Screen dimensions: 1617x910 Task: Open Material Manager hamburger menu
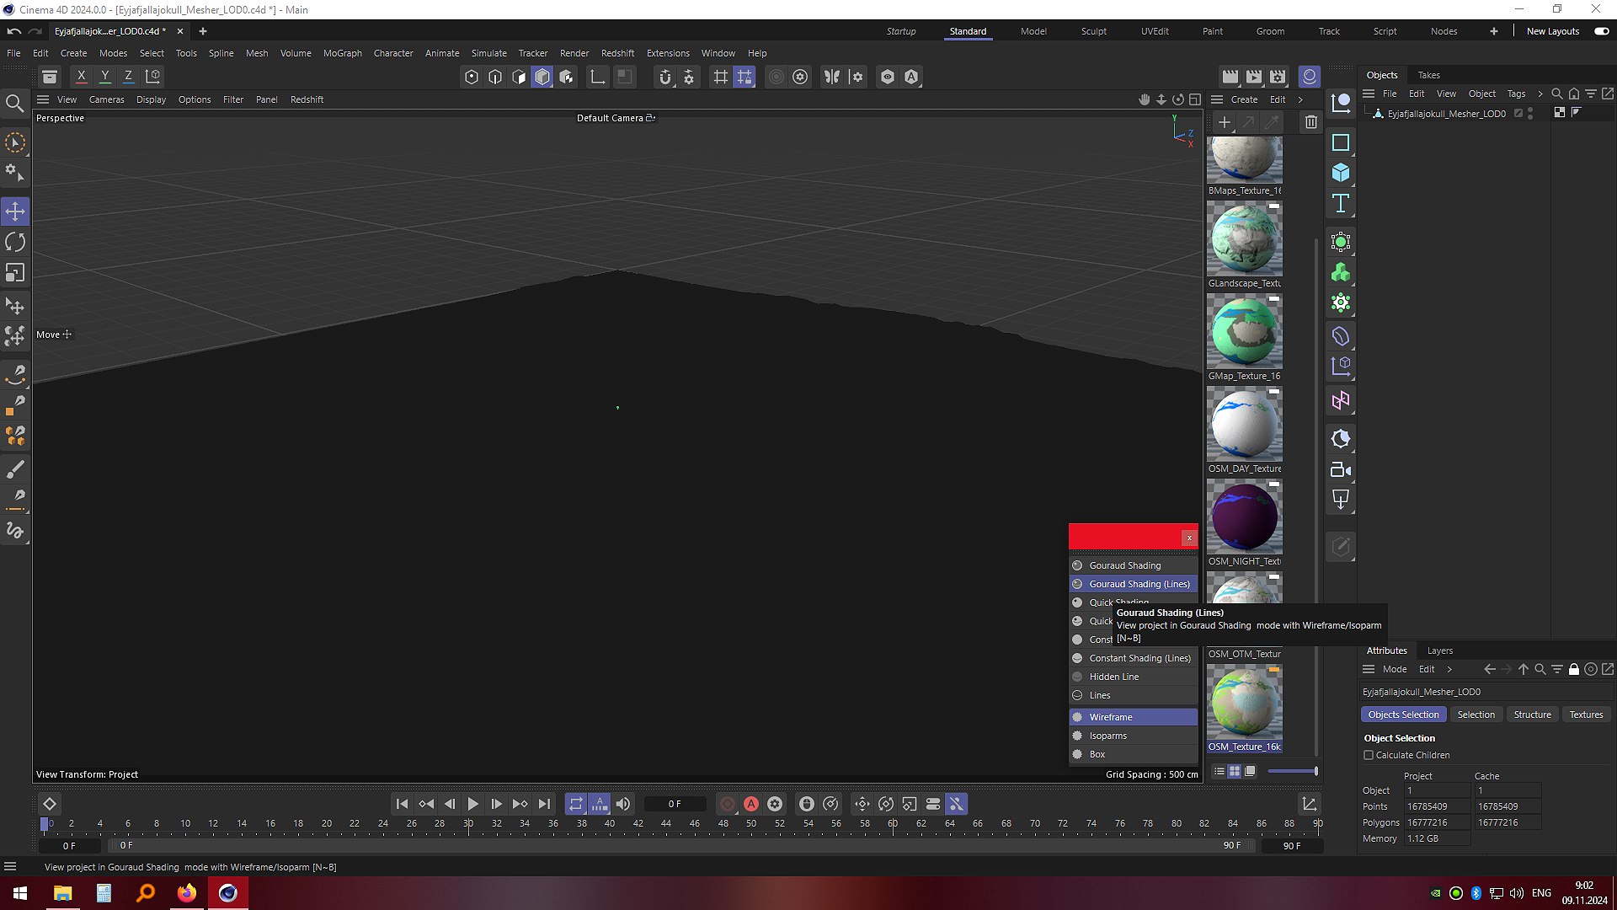(x=1217, y=99)
